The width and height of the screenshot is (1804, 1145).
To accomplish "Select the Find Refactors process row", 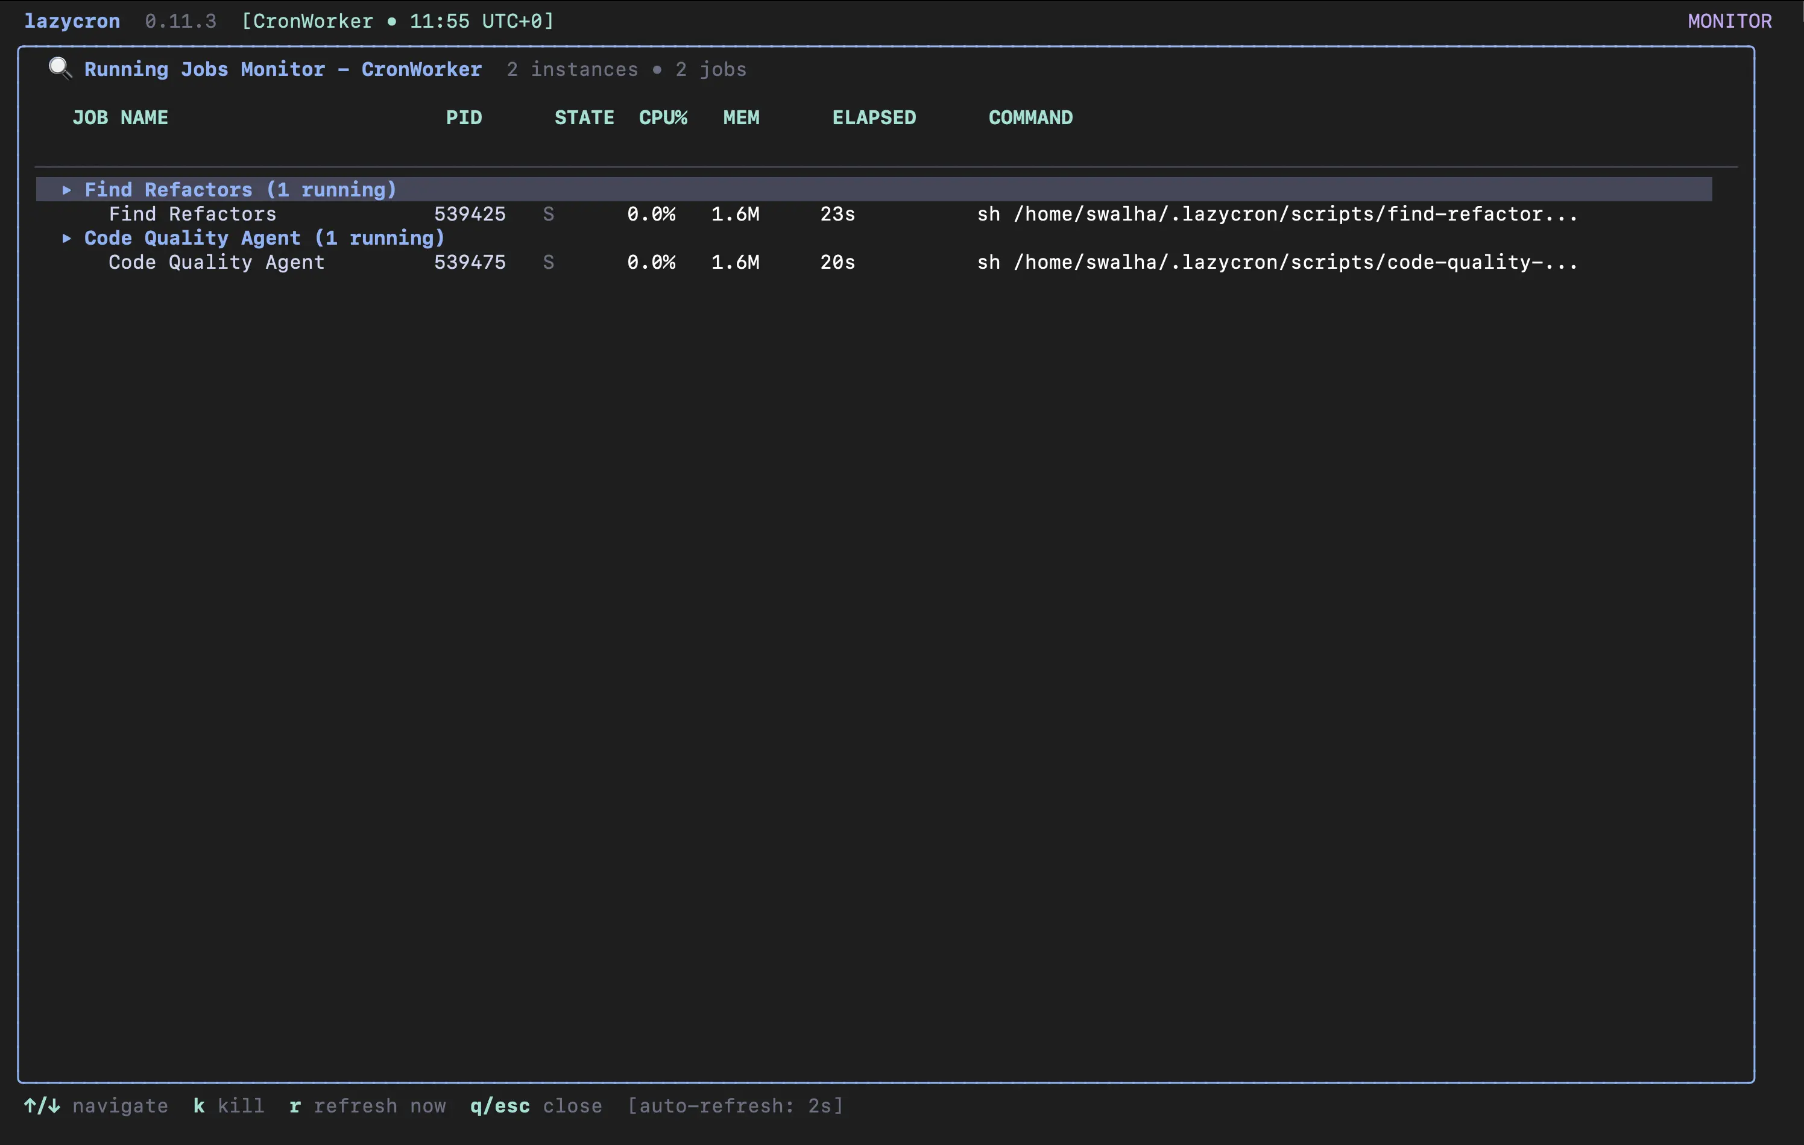I will (x=192, y=214).
